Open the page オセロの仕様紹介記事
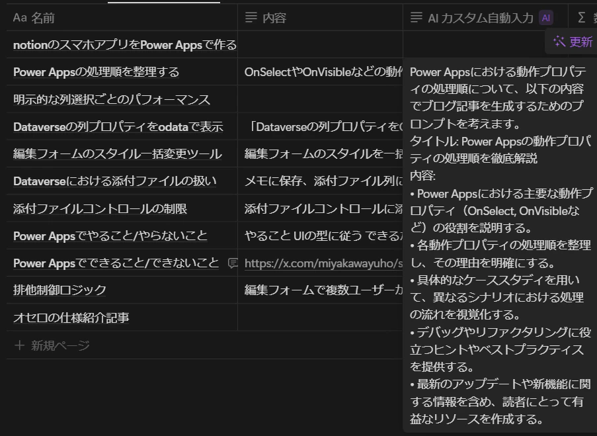This screenshot has height=436, width=597. [x=71, y=318]
